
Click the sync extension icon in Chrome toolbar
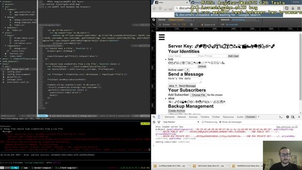pyautogui.click(x=286, y=8)
